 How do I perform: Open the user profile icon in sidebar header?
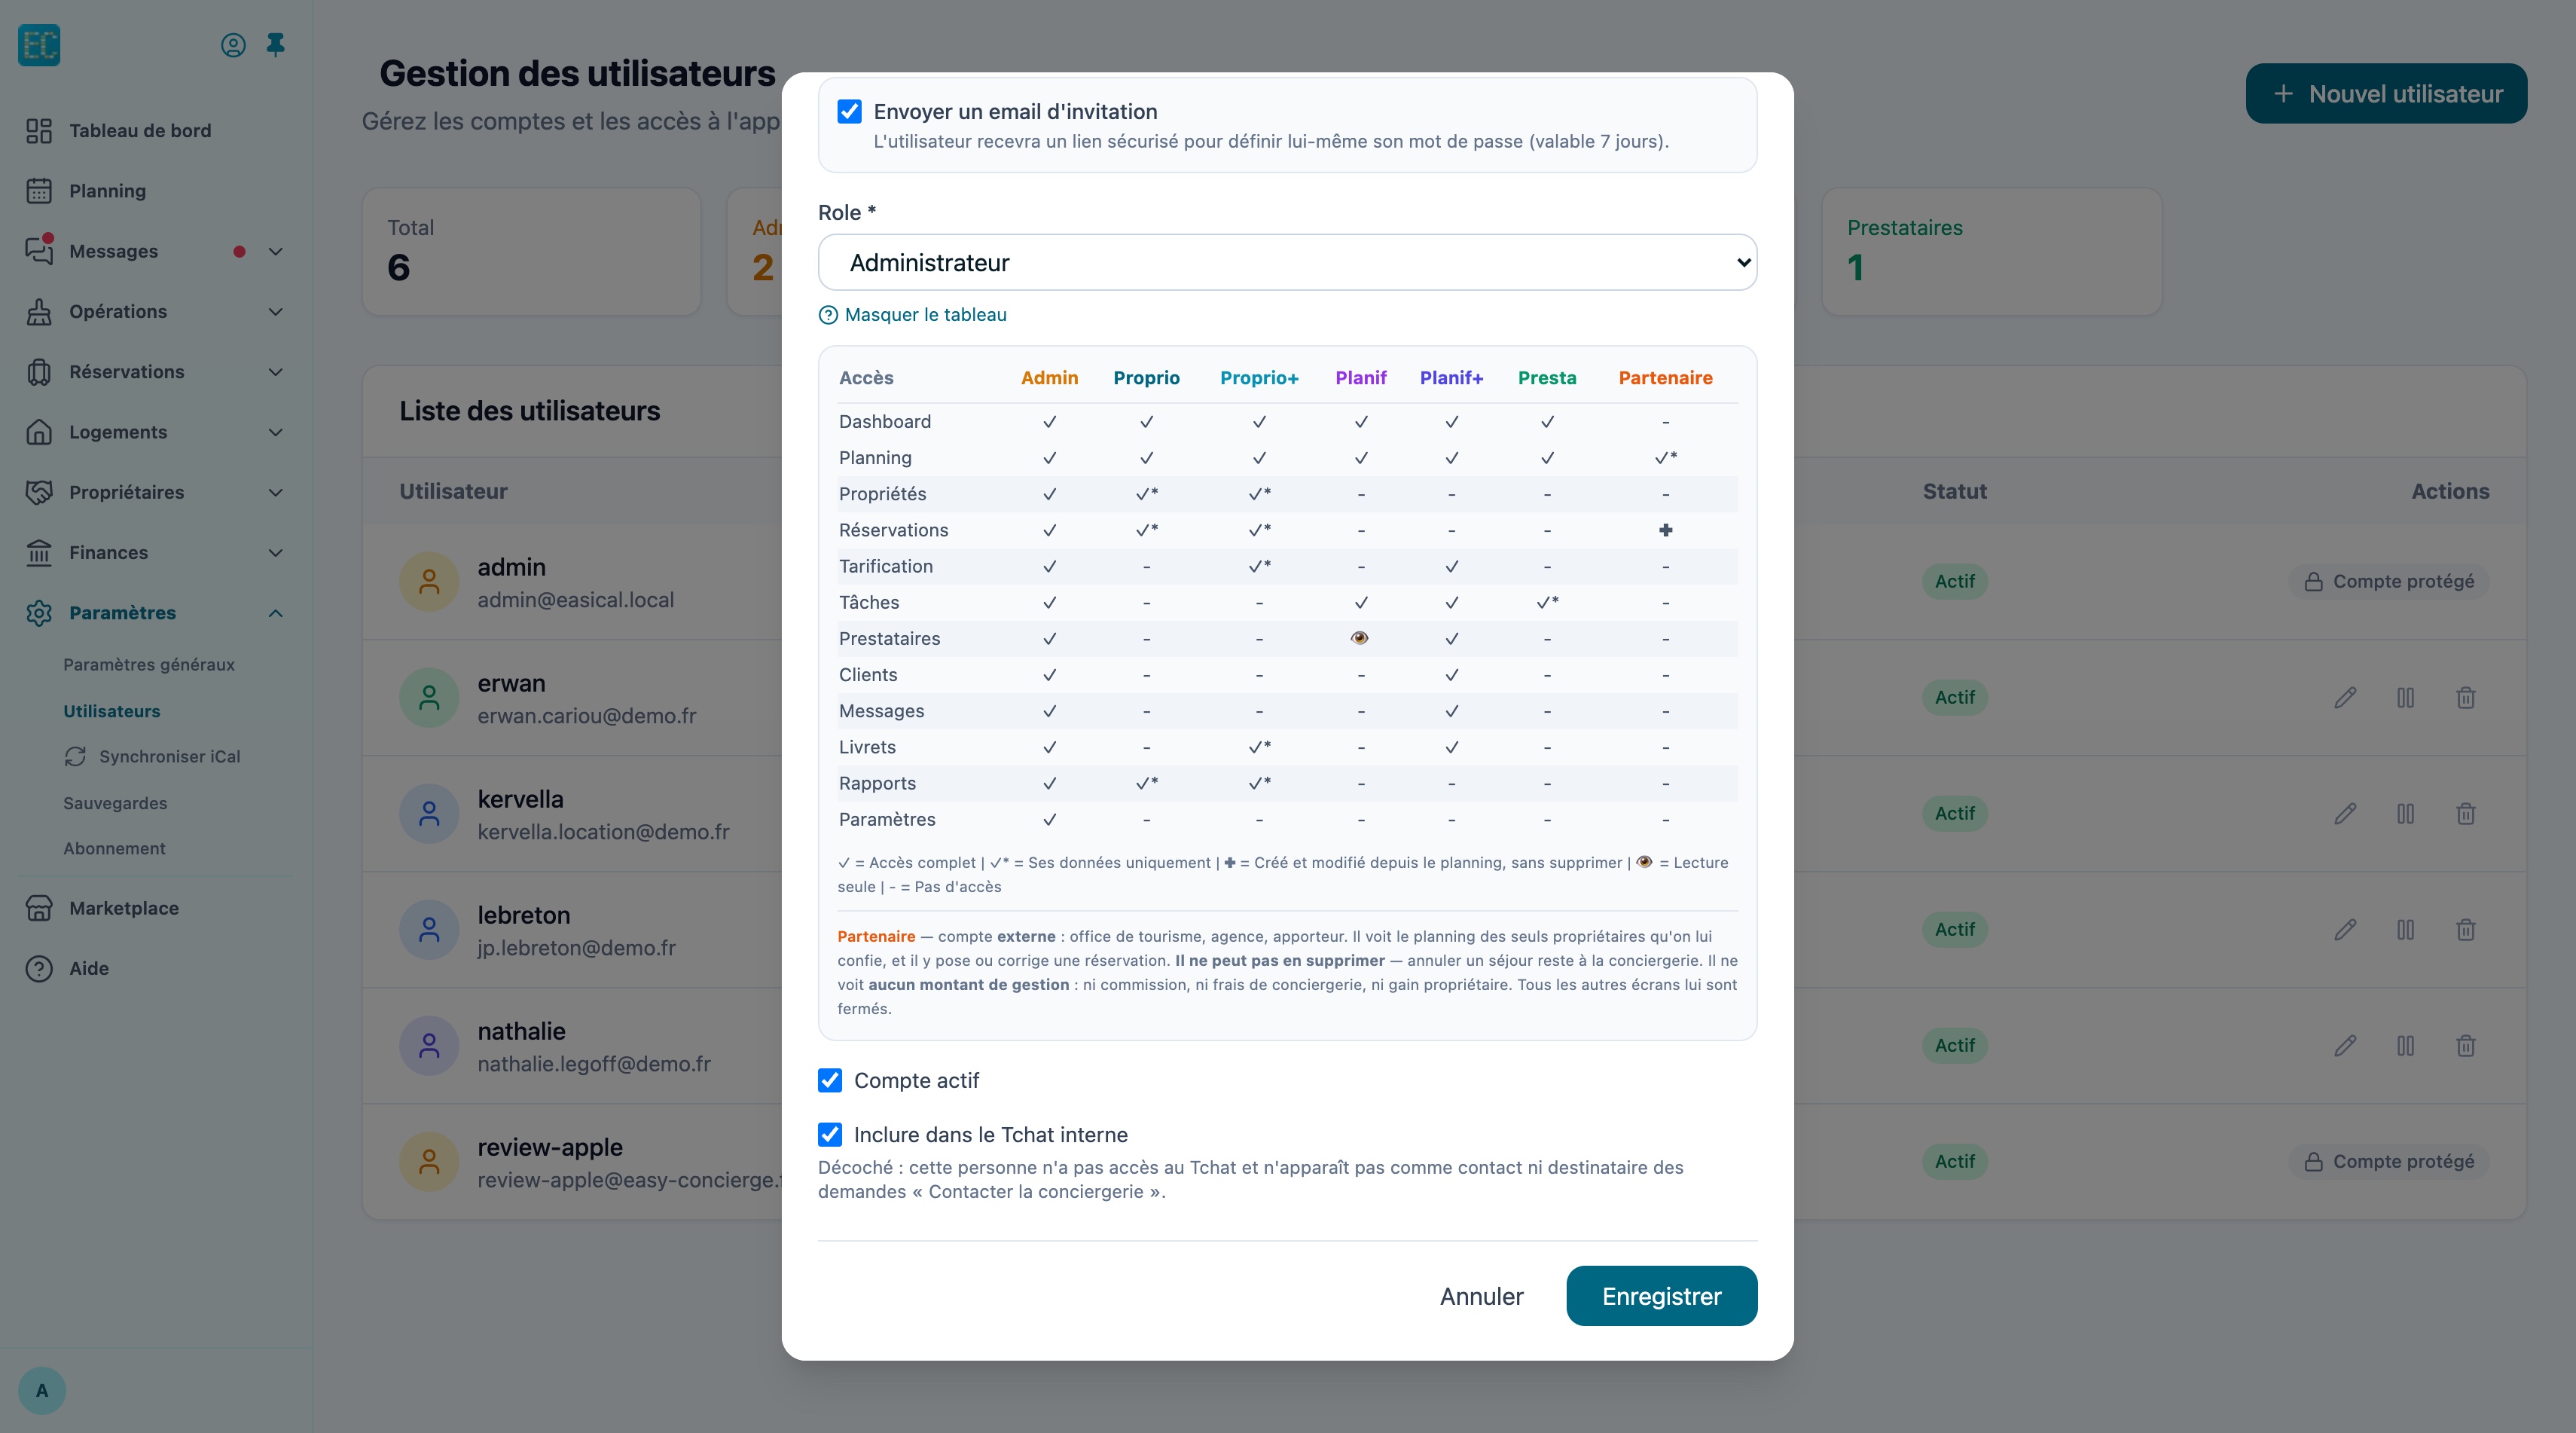(x=233, y=45)
